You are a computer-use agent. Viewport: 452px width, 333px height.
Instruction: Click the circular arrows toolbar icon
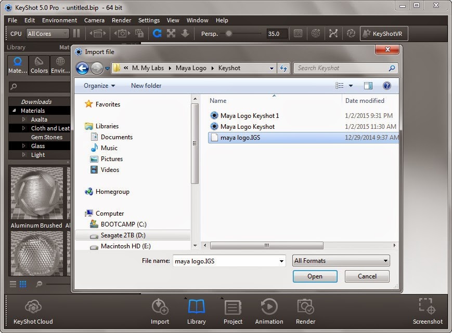tap(351, 34)
